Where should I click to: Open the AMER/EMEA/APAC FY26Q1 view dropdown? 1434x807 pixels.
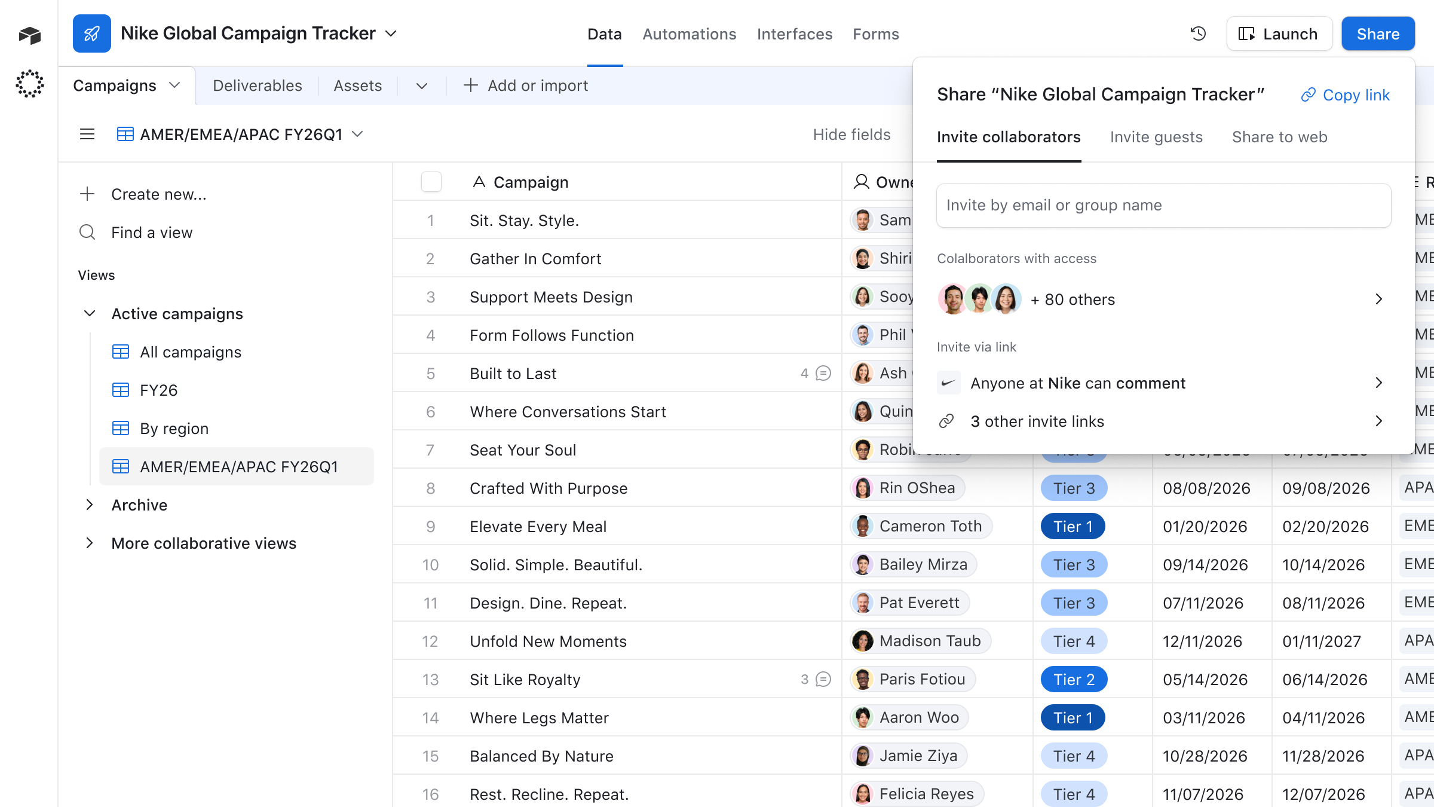357,134
